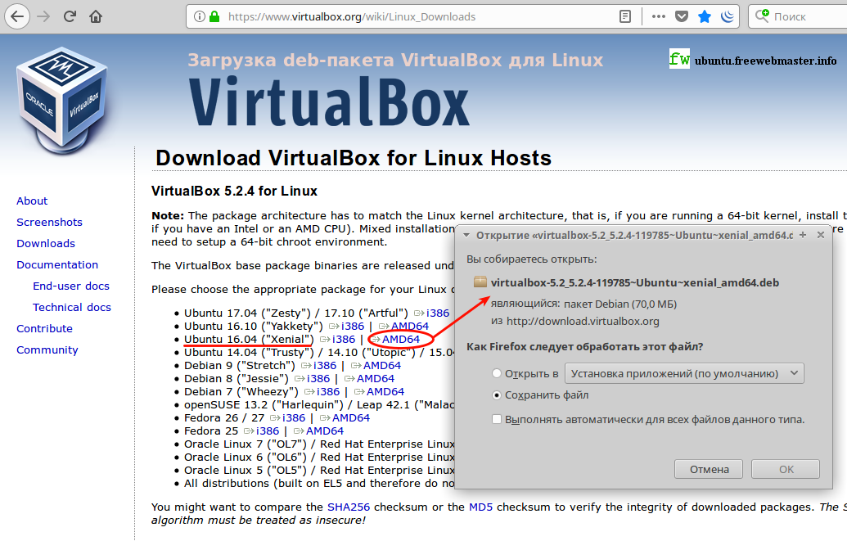Click the VirtualBox cube logo
The width and height of the screenshot is (847, 541).
(62, 100)
